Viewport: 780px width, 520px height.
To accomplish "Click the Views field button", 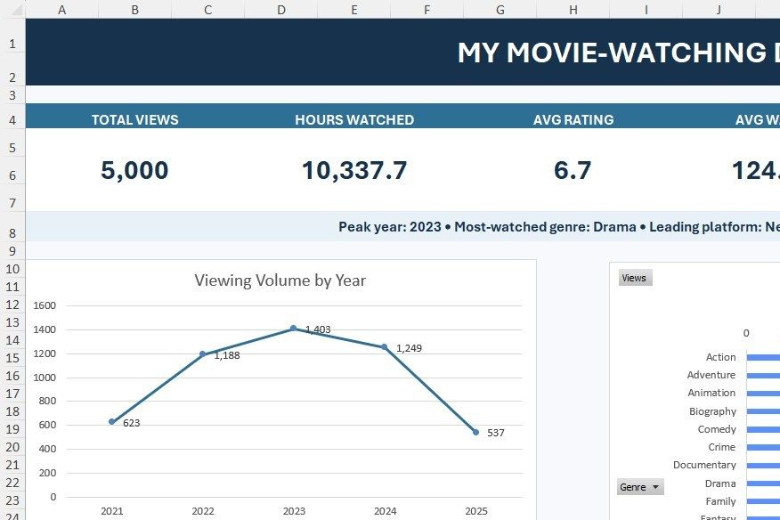I will pyautogui.click(x=635, y=278).
